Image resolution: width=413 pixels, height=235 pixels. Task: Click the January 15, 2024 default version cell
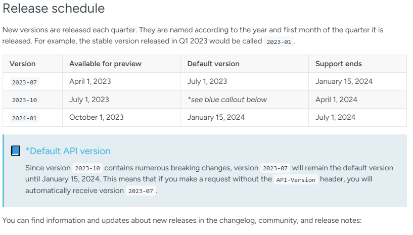coord(216,117)
